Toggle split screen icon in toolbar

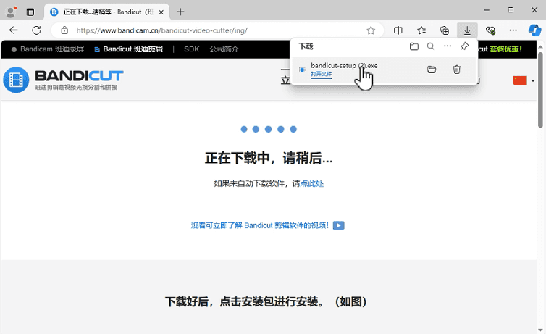(x=398, y=30)
